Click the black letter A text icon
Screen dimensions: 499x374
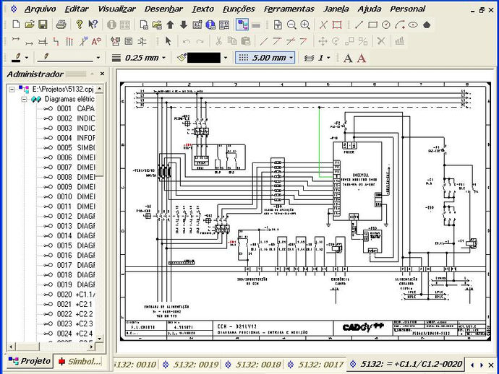348,58
